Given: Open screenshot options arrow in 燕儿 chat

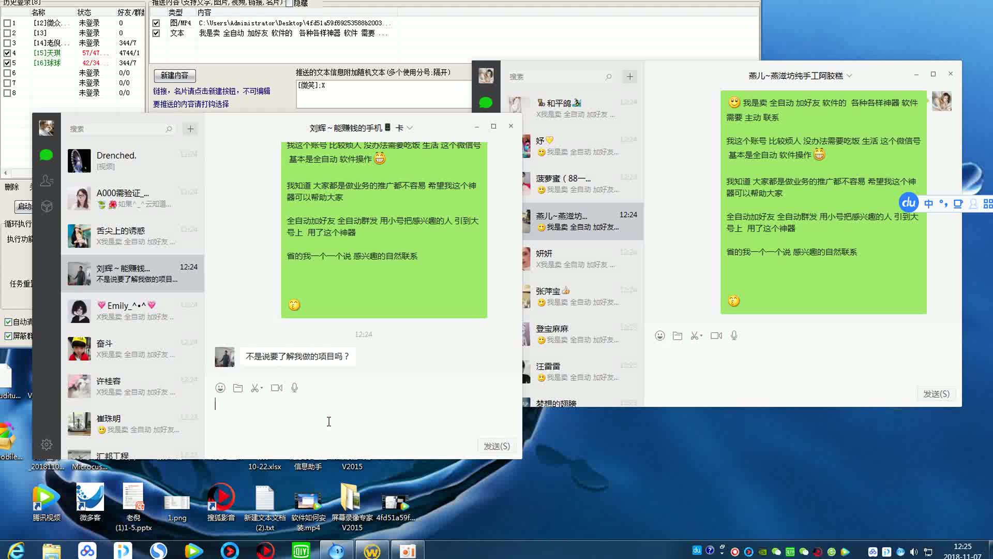Looking at the screenshot, I should click(x=701, y=335).
